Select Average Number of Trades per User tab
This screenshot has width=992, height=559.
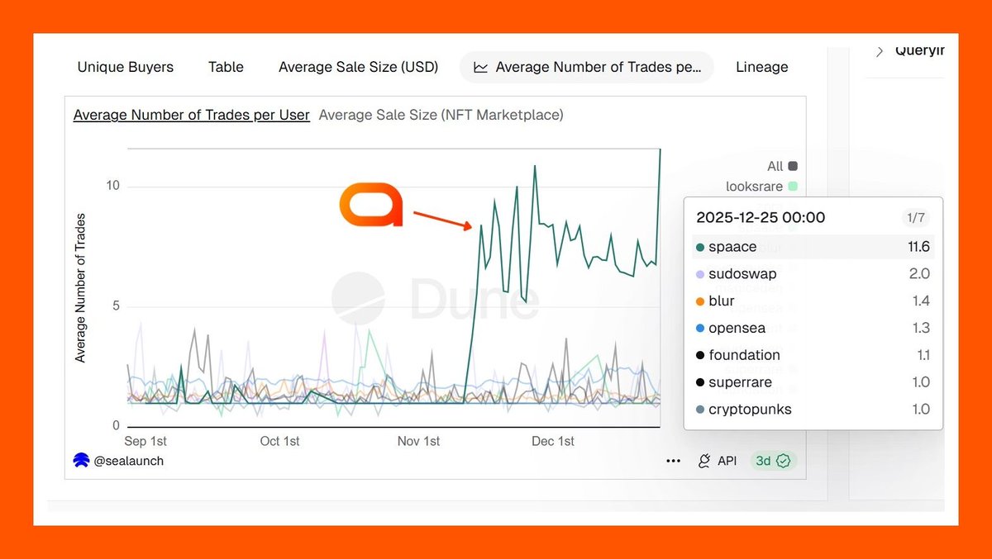click(587, 67)
